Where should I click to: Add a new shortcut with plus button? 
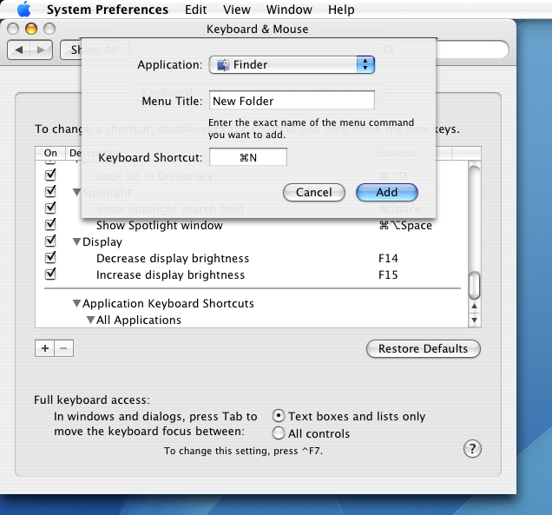tap(45, 348)
